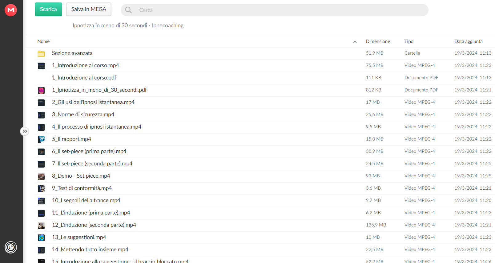
Task: Click the 19/3/2024, 11:20 date cell
Action: pyautogui.click(x=473, y=200)
